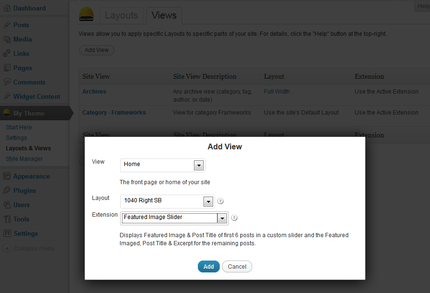The image size is (430, 293).
Task: Click the Links chain icon
Action: (x=7, y=53)
